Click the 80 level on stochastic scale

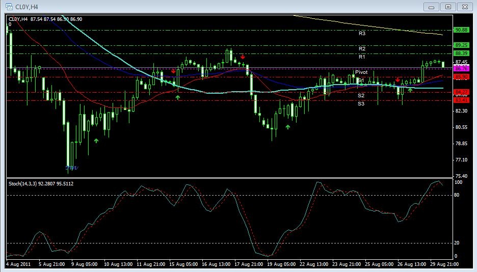(457, 195)
